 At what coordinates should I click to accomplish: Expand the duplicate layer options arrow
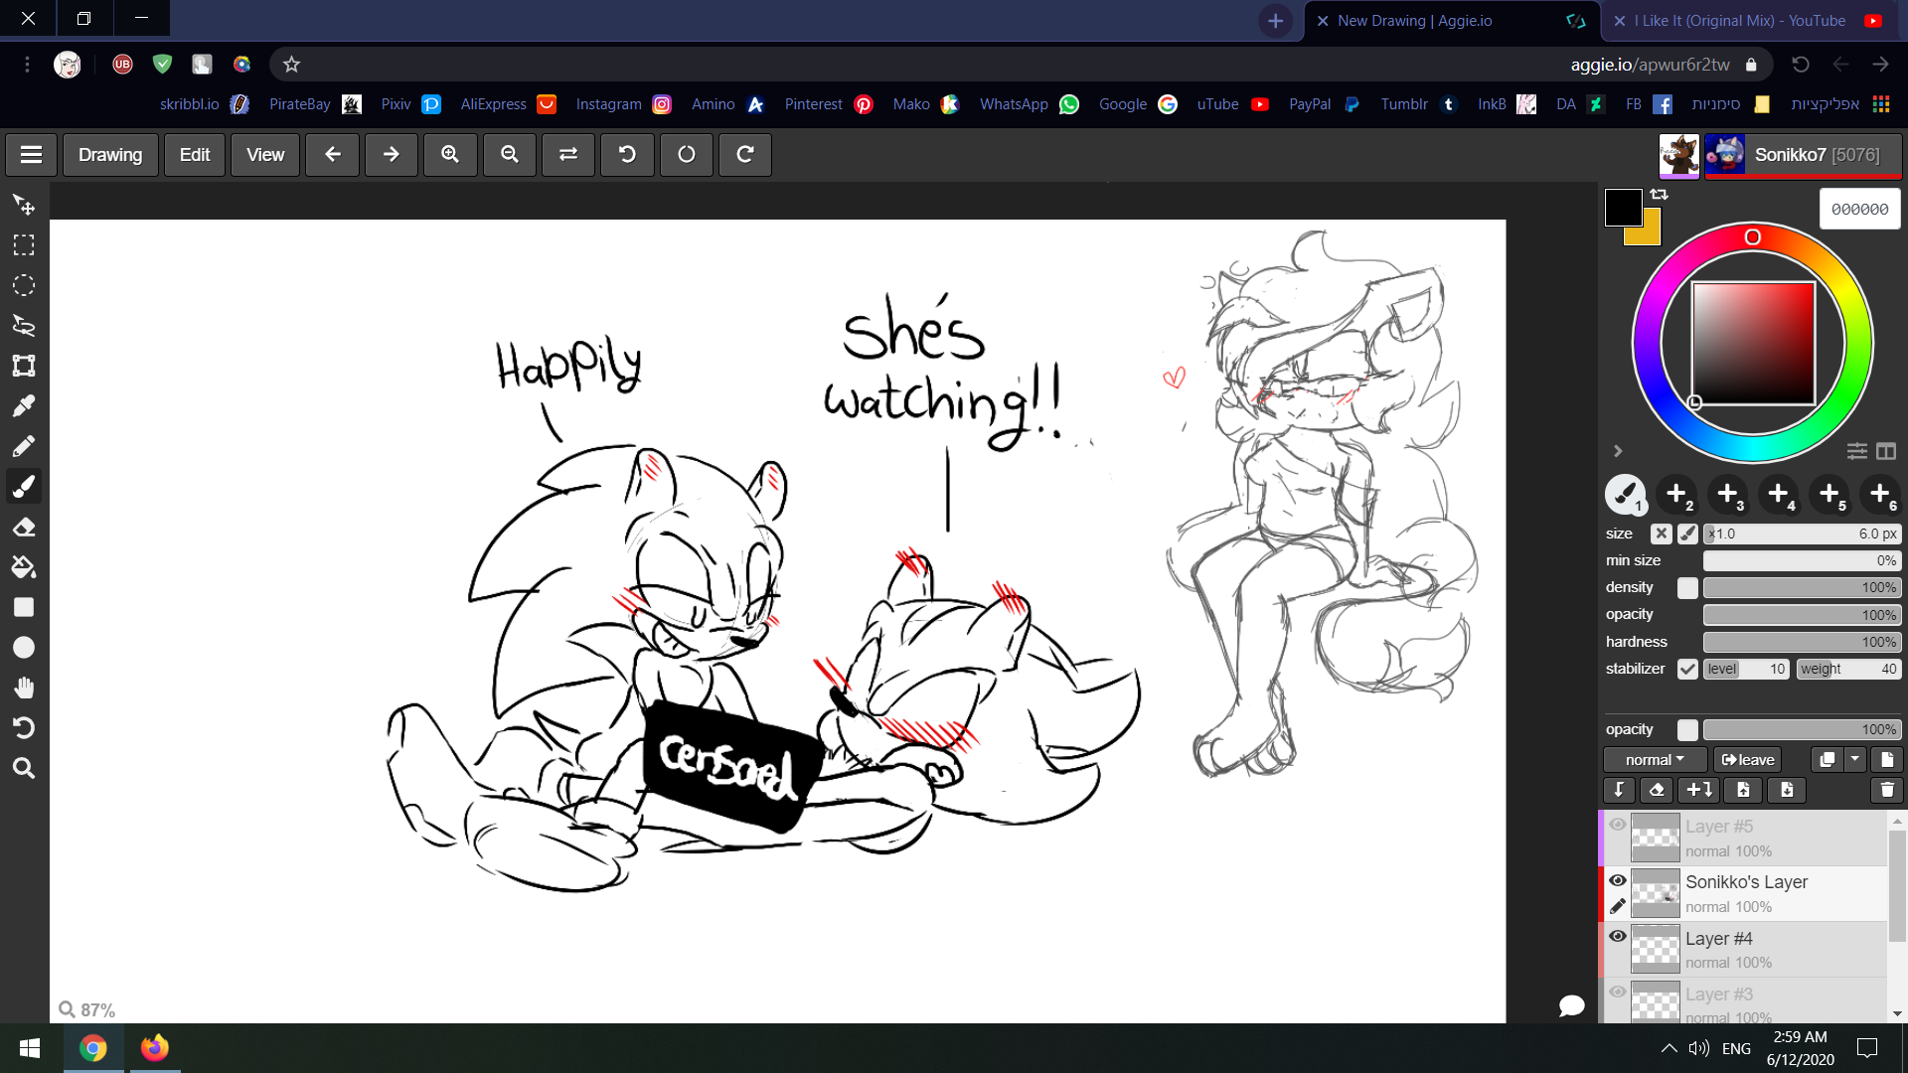1855,759
